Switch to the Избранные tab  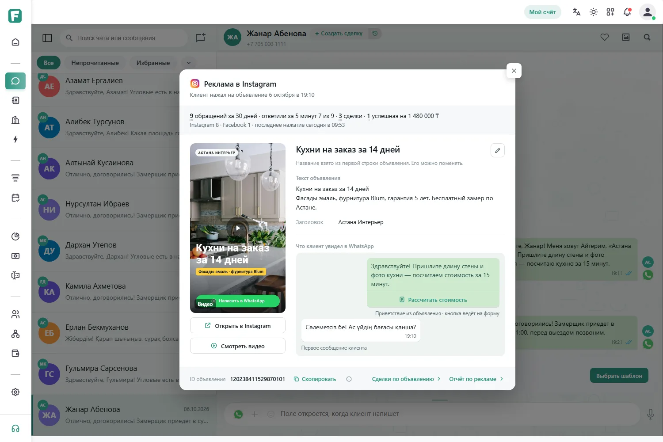153,63
